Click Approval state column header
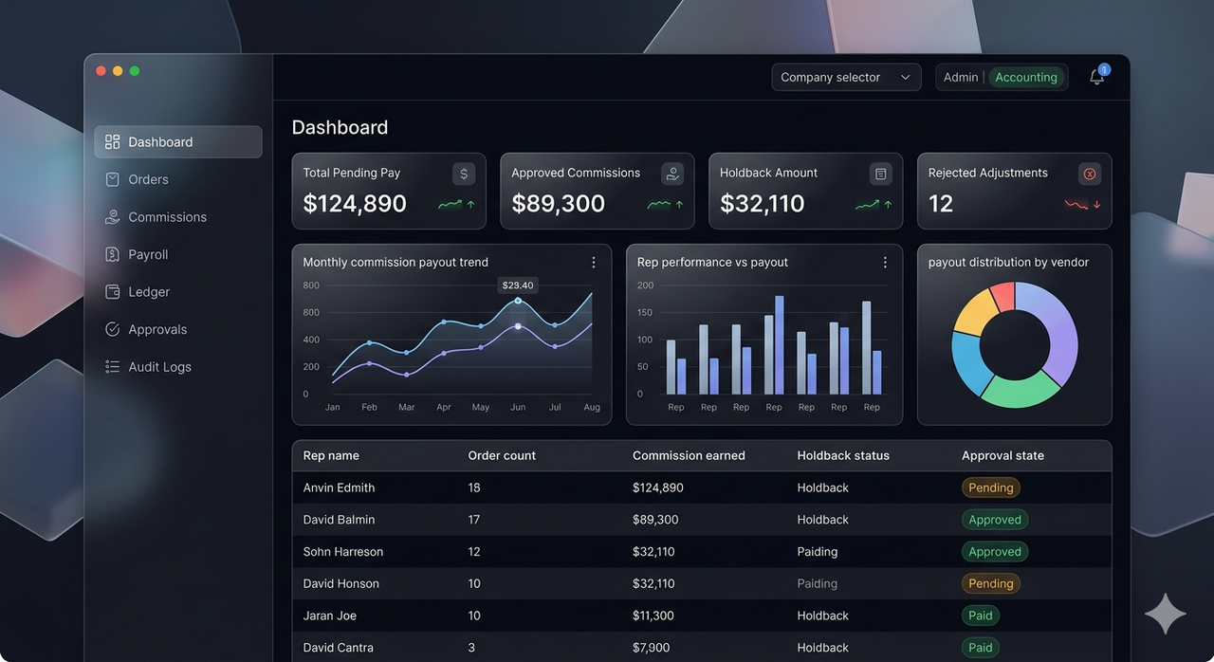This screenshot has height=662, width=1214. pos(1002,456)
